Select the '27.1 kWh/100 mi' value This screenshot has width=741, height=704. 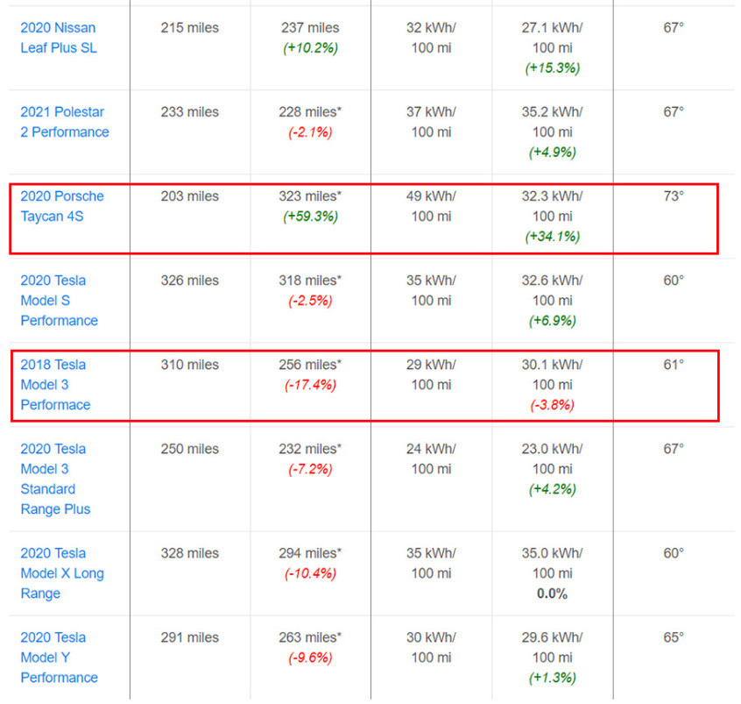pos(552,38)
